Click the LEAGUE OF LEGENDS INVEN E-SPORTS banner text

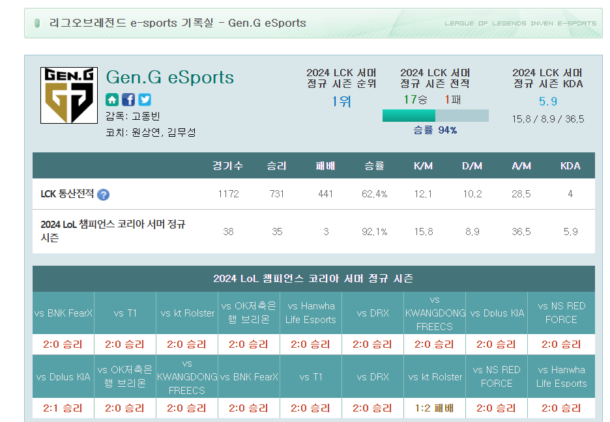(521, 23)
